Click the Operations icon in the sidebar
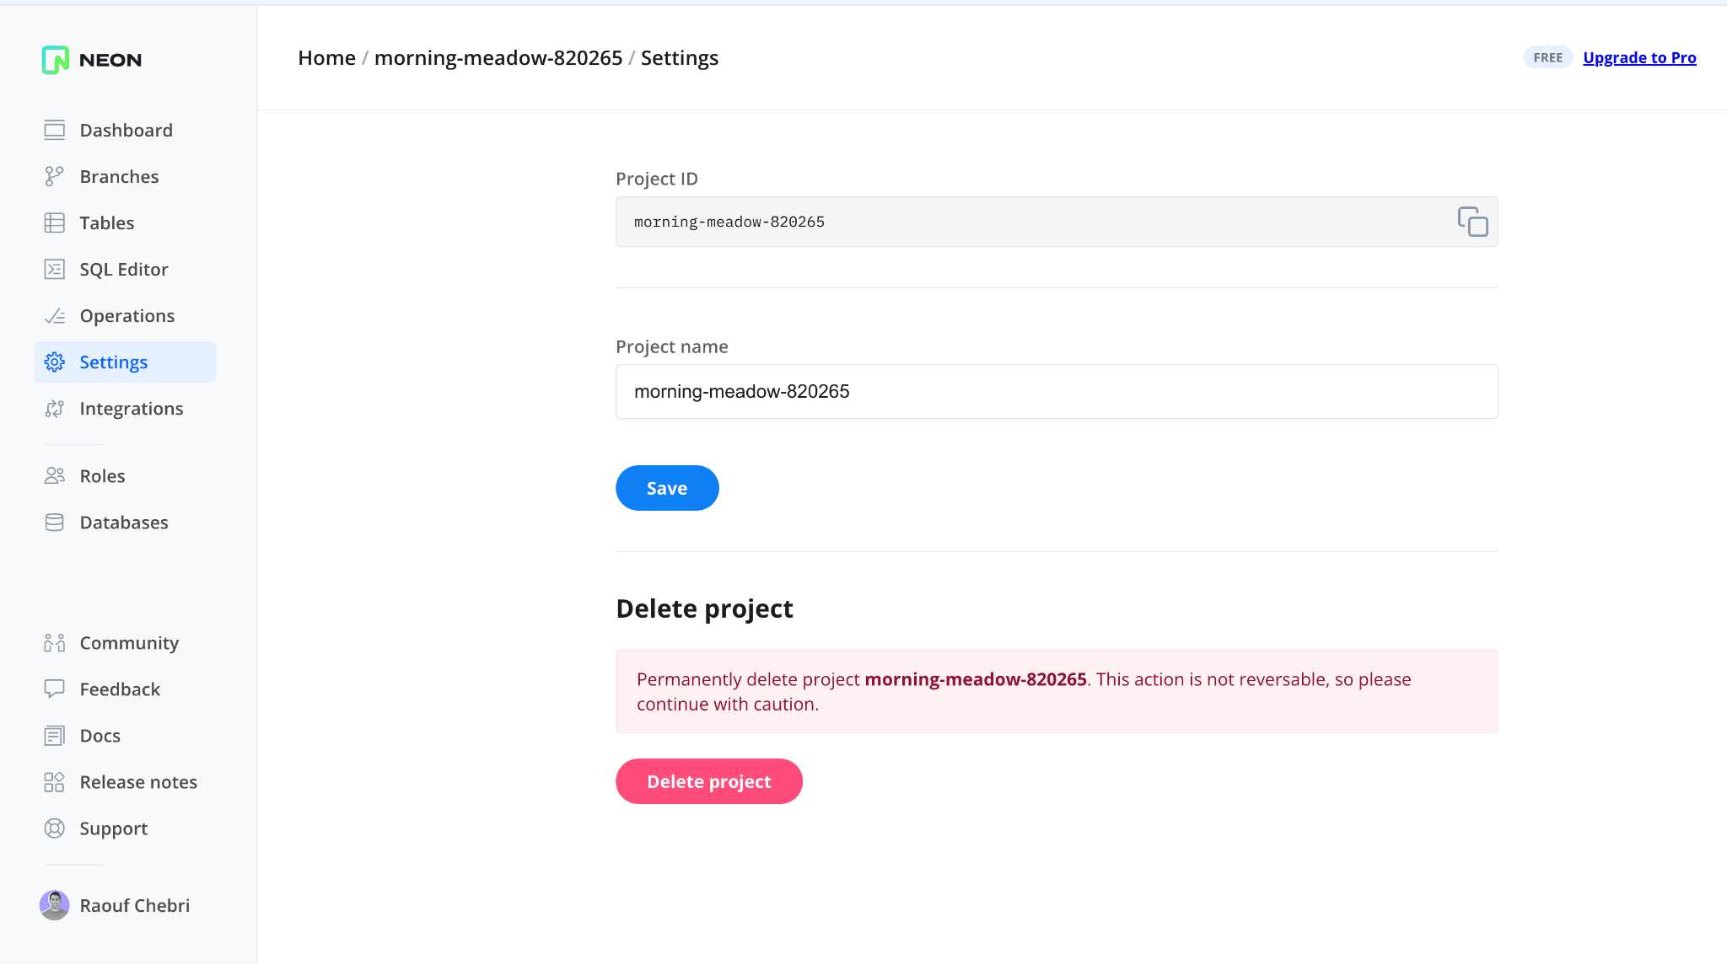The width and height of the screenshot is (1727, 965). point(55,316)
